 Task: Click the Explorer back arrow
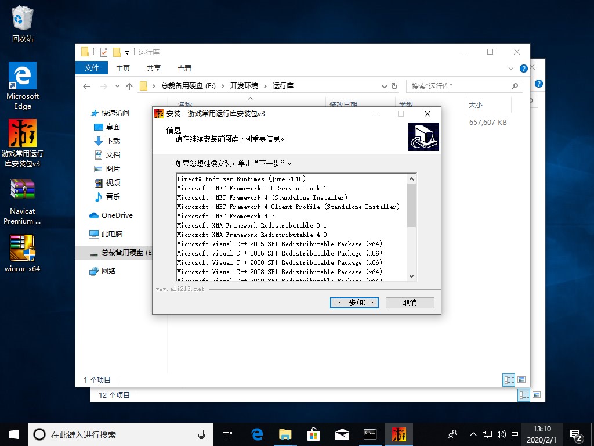click(86, 87)
